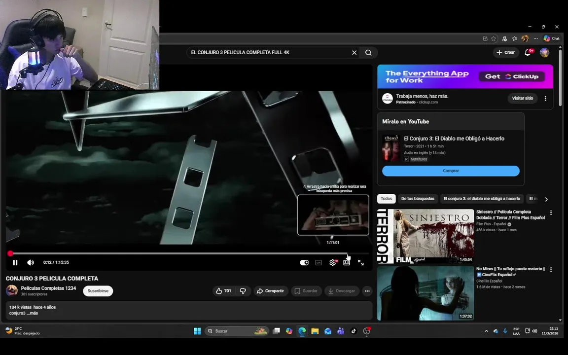Add page to favorites with star icon
Viewport: 568px width, 355px height.
pyautogui.click(x=494, y=38)
